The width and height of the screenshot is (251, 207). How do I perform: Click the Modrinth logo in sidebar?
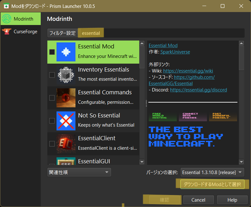7,19
